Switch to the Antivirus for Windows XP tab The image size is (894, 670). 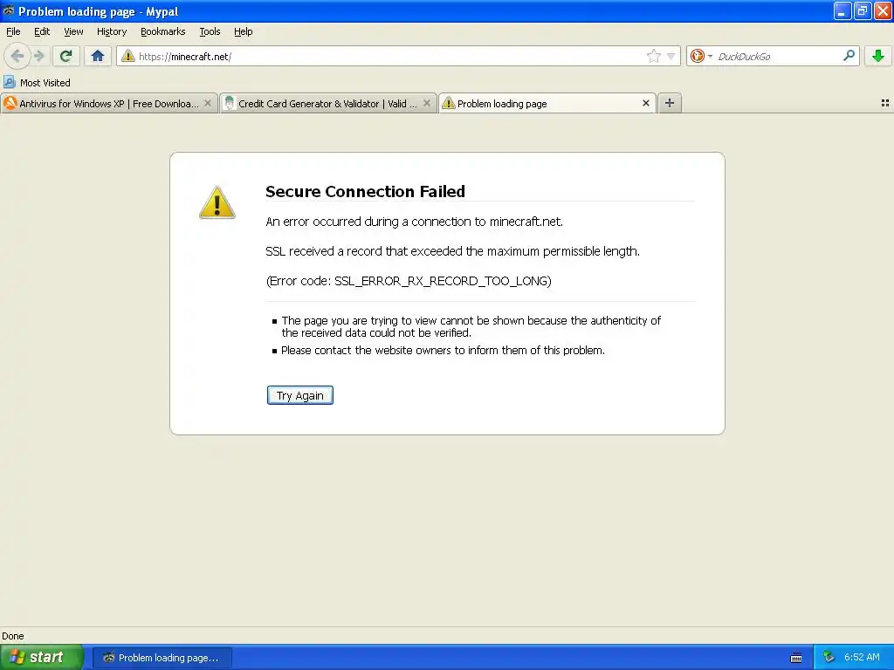pos(109,103)
